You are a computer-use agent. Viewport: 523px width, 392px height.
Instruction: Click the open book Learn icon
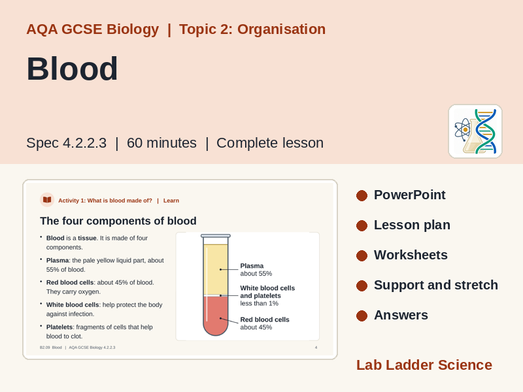click(47, 200)
